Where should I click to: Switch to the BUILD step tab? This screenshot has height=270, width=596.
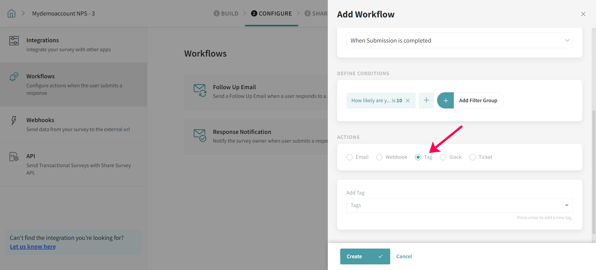tap(226, 13)
